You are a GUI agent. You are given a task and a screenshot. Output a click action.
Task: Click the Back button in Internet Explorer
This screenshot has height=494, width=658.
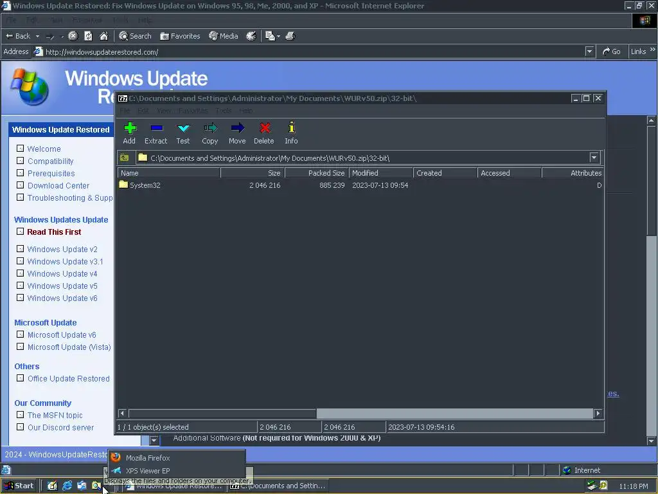pos(17,36)
